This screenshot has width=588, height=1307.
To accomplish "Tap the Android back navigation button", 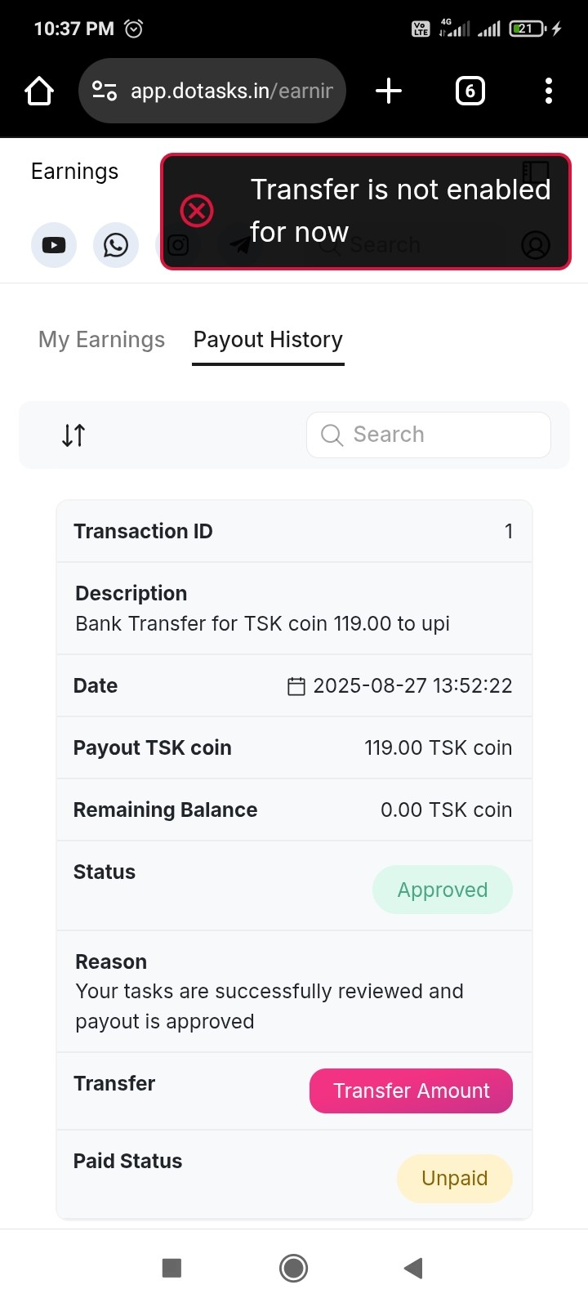I will point(413,1268).
